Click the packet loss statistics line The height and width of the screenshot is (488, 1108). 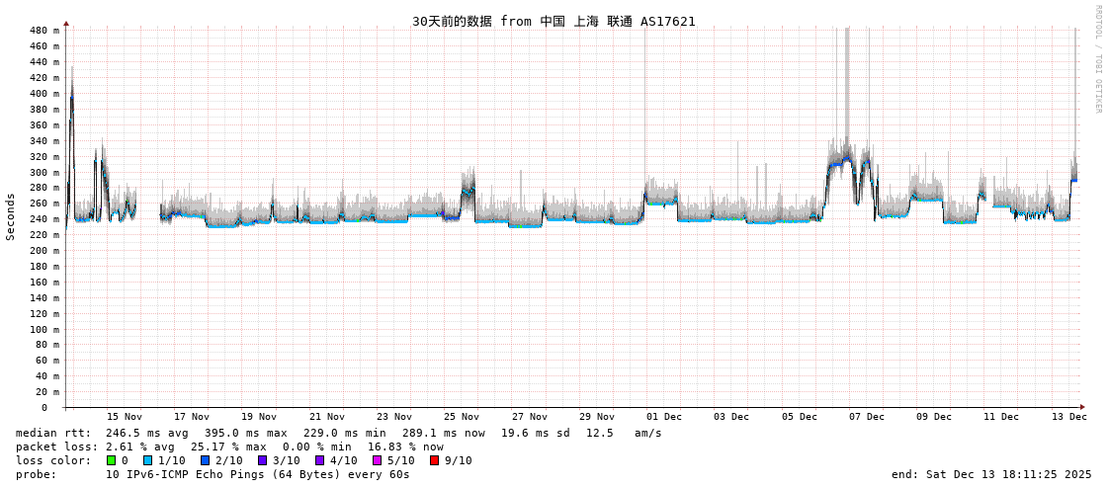(x=229, y=447)
